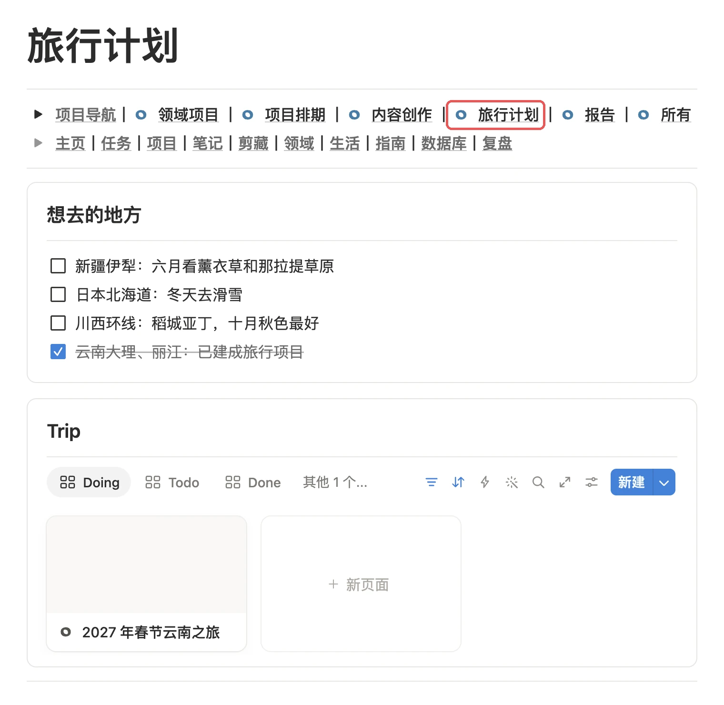Click text 日本北海道：冬天去滑雪
Viewport: 724px width, 705px height.
click(159, 294)
